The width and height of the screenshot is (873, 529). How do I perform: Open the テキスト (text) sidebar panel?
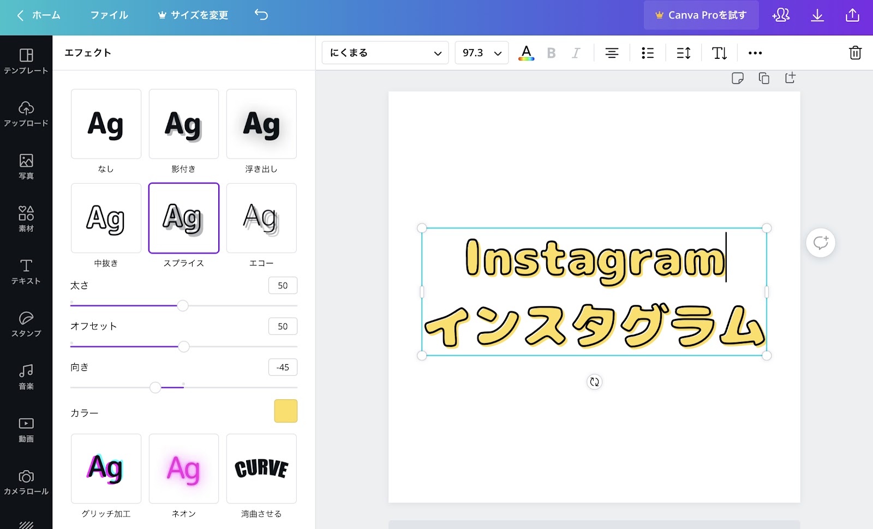click(26, 272)
